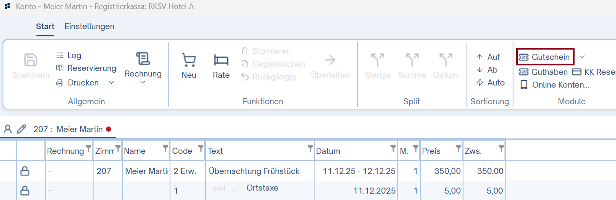This screenshot has width=616, height=200.
Task: Toggle lock icon on Übernachtung Frühstück row
Action: (x=25, y=171)
